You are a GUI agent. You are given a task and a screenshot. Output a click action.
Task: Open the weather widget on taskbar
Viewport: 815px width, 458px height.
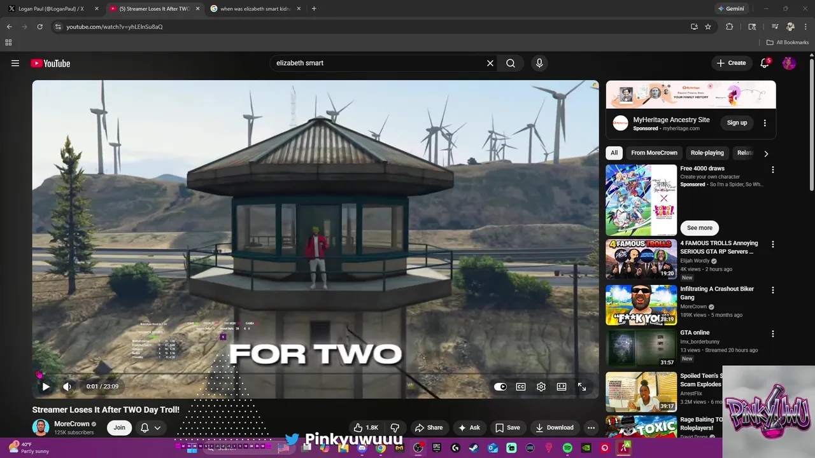(27, 448)
